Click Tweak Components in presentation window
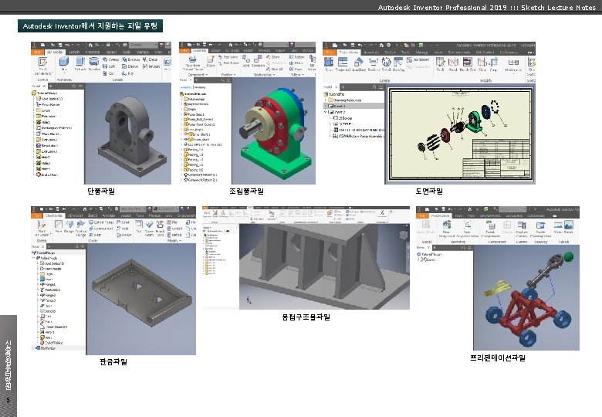Viewport: 602px width, 417px height. 491,229
